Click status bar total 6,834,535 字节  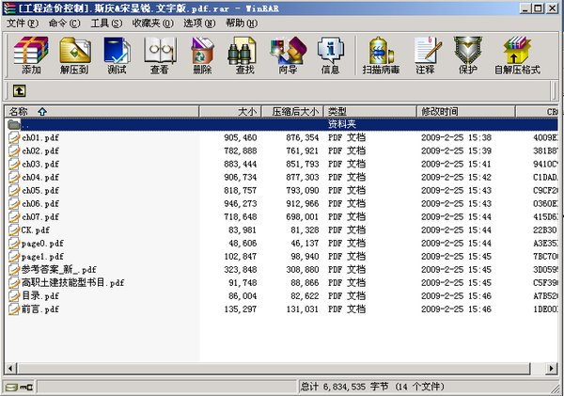point(345,388)
